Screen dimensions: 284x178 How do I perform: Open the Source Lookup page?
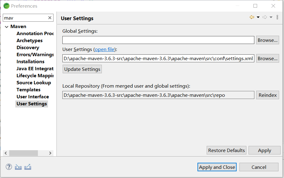34,83
